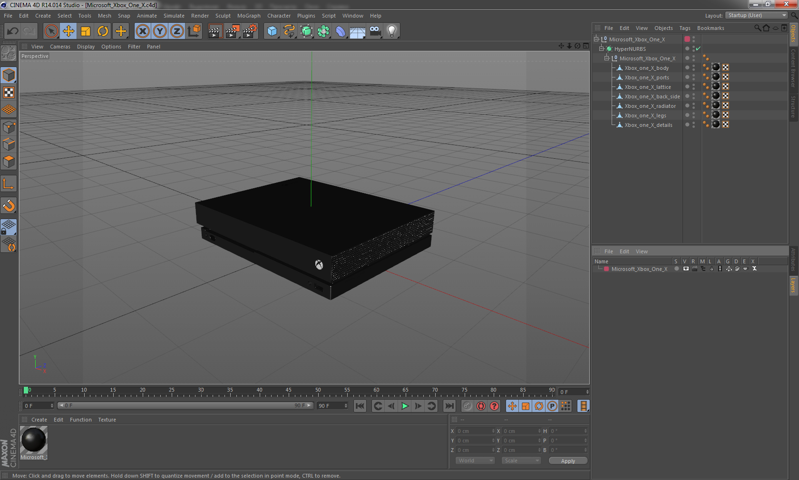The image size is (799, 480).
Task: Open viewport Cameras menu
Action: 60,47
